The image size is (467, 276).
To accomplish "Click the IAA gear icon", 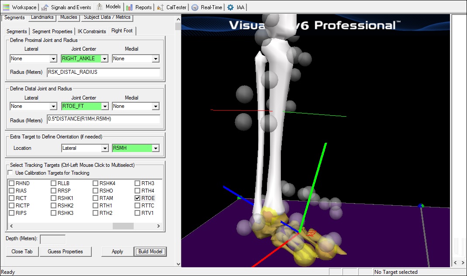I will (x=230, y=7).
